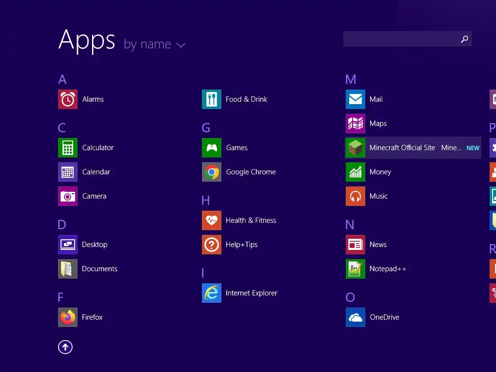Click the 'Money' label
The height and width of the screenshot is (372, 496).
pyautogui.click(x=380, y=172)
